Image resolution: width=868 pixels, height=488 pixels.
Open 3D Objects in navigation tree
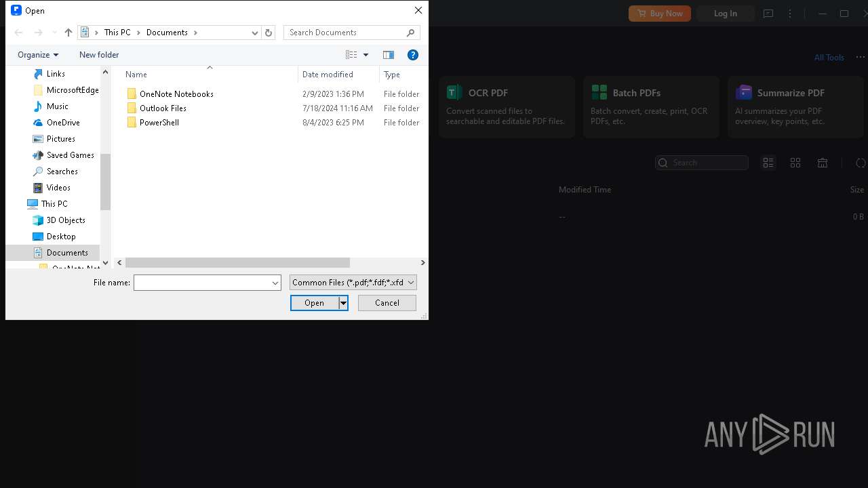click(x=66, y=220)
